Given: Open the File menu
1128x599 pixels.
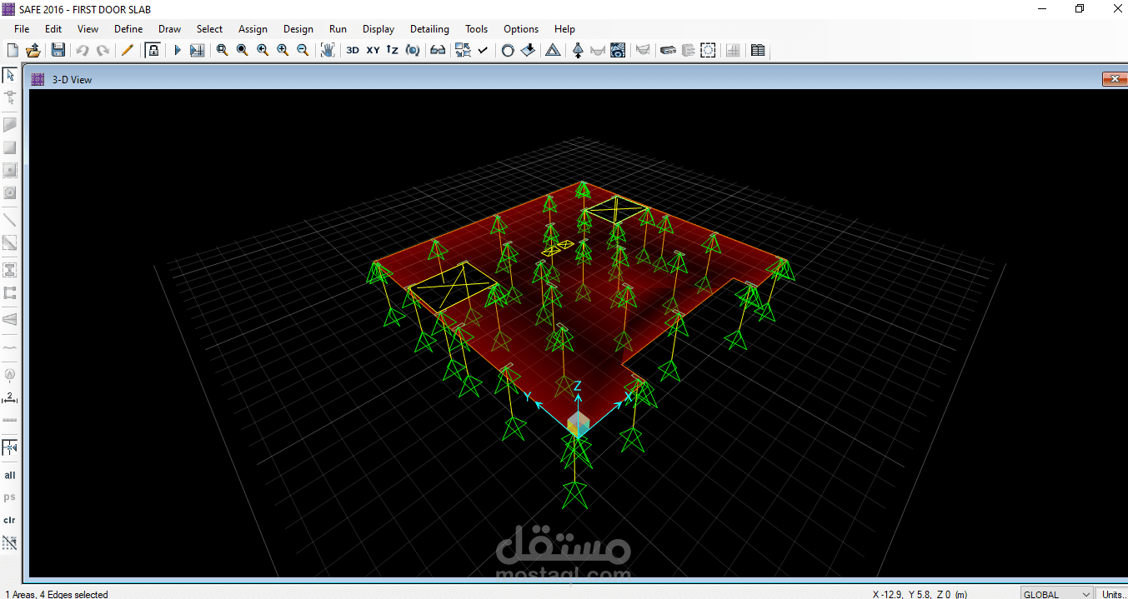Looking at the screenshot, I should (x=22, y=28).
